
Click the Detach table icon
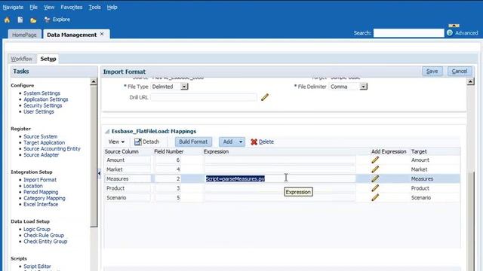tap(137, 142)
